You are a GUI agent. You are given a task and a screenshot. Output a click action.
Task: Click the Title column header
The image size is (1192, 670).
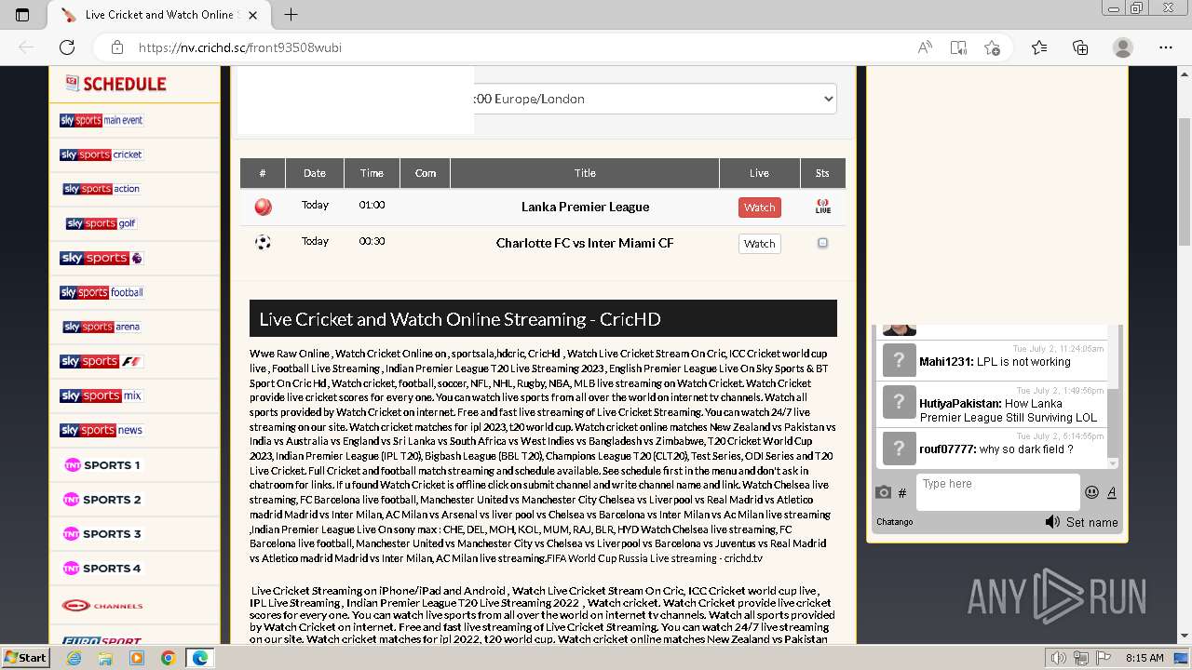point(585,173)
